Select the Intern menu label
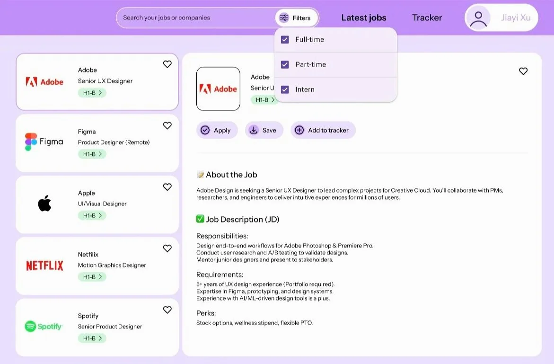Screen dimensions: 554x364 [305, 89]
